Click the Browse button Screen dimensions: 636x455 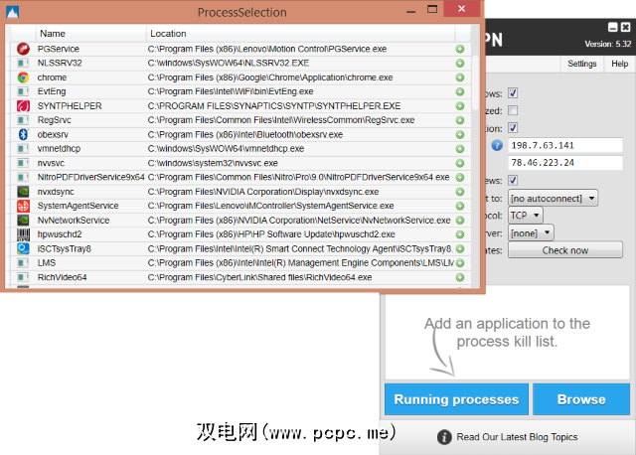(x=581, y=399)
